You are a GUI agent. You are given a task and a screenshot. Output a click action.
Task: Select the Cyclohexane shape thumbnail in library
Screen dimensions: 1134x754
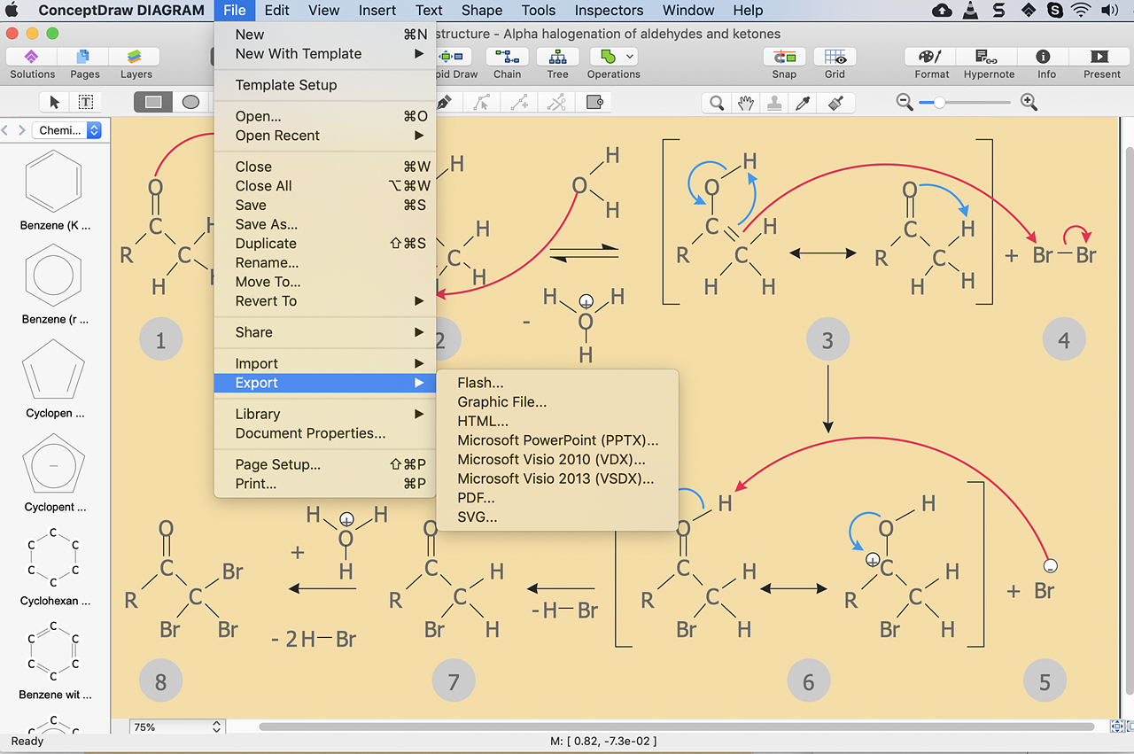(54, 556)
